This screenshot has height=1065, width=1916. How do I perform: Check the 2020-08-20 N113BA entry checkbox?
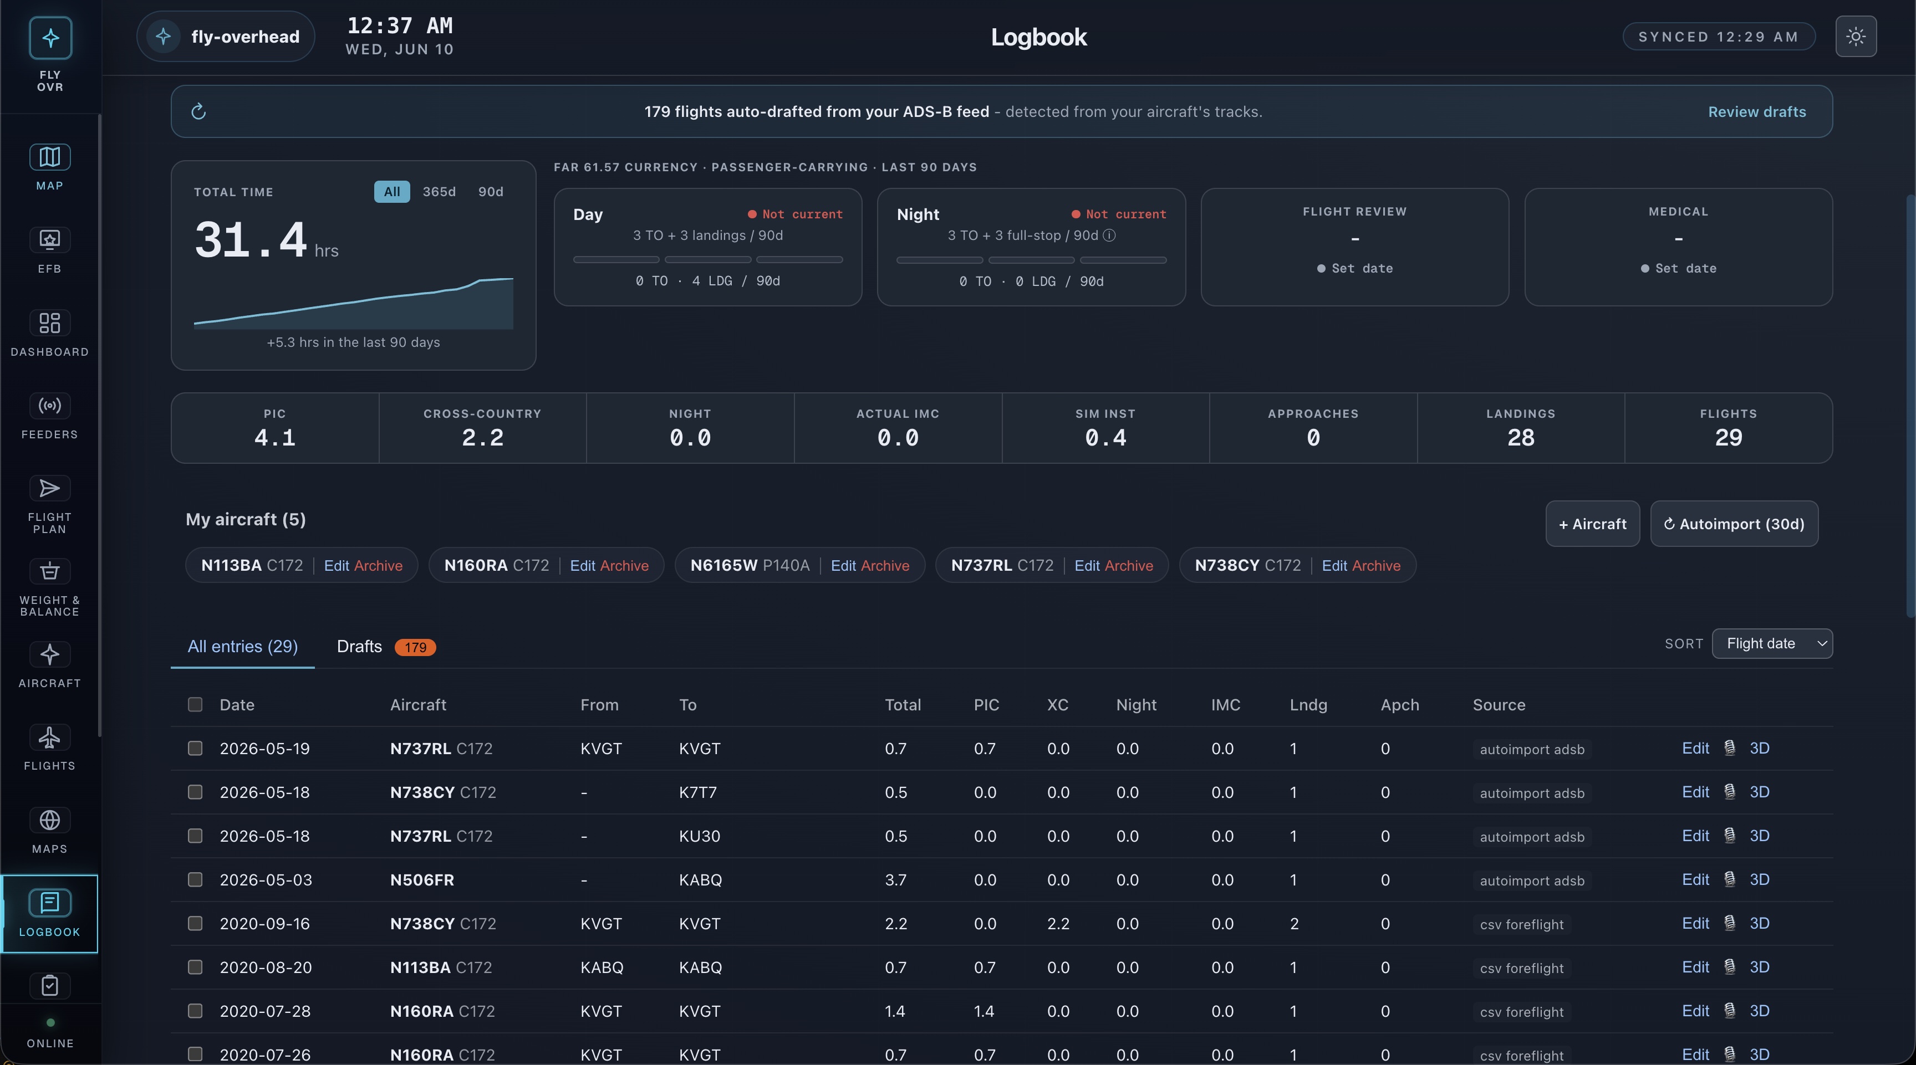195,967
